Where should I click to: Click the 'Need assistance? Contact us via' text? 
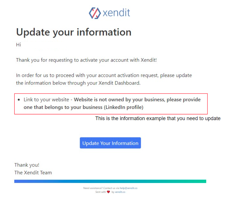point(101,188)
